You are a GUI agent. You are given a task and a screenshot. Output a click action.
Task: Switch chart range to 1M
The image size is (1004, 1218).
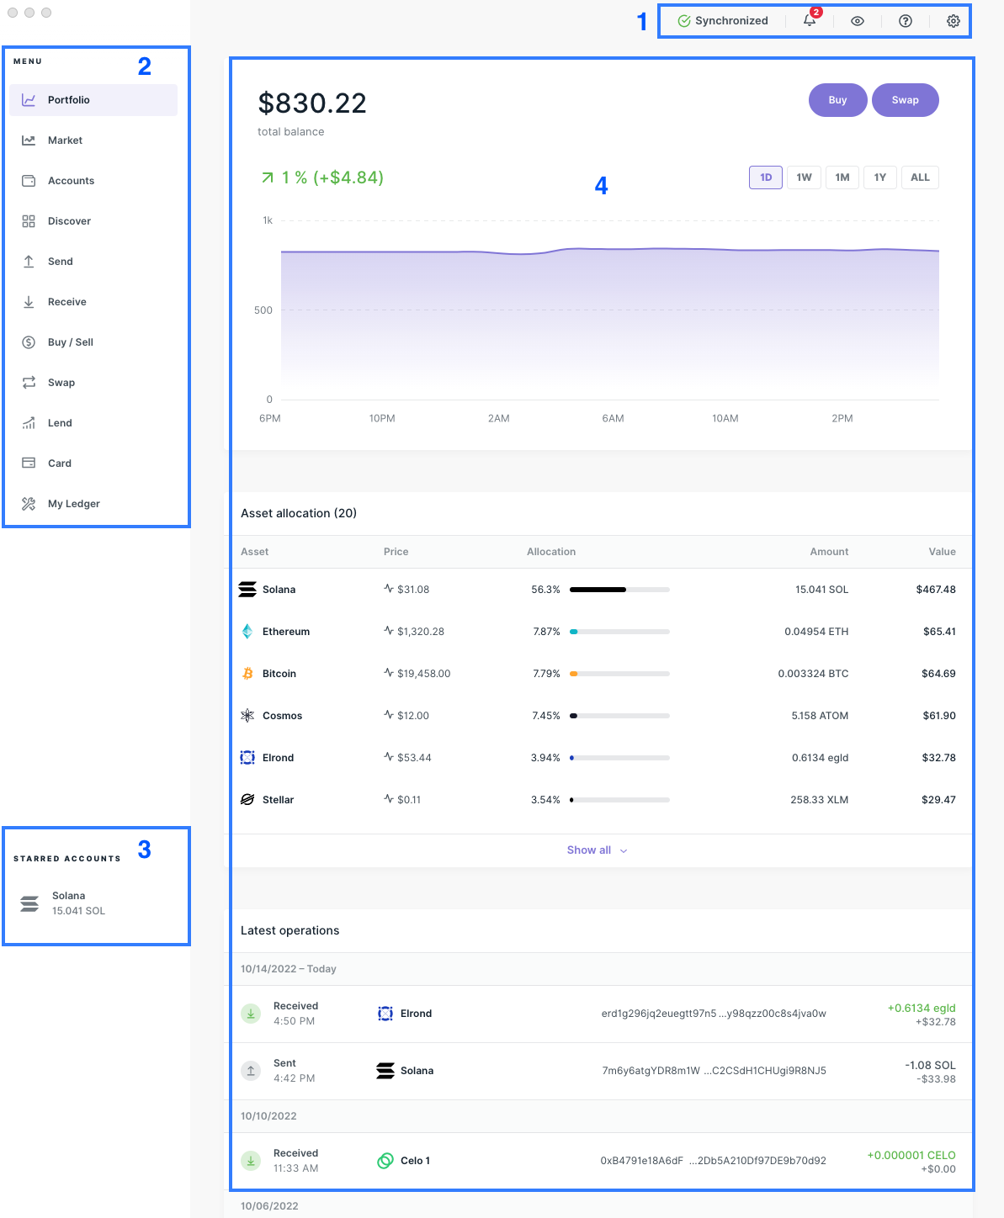[x=842, y=177]
